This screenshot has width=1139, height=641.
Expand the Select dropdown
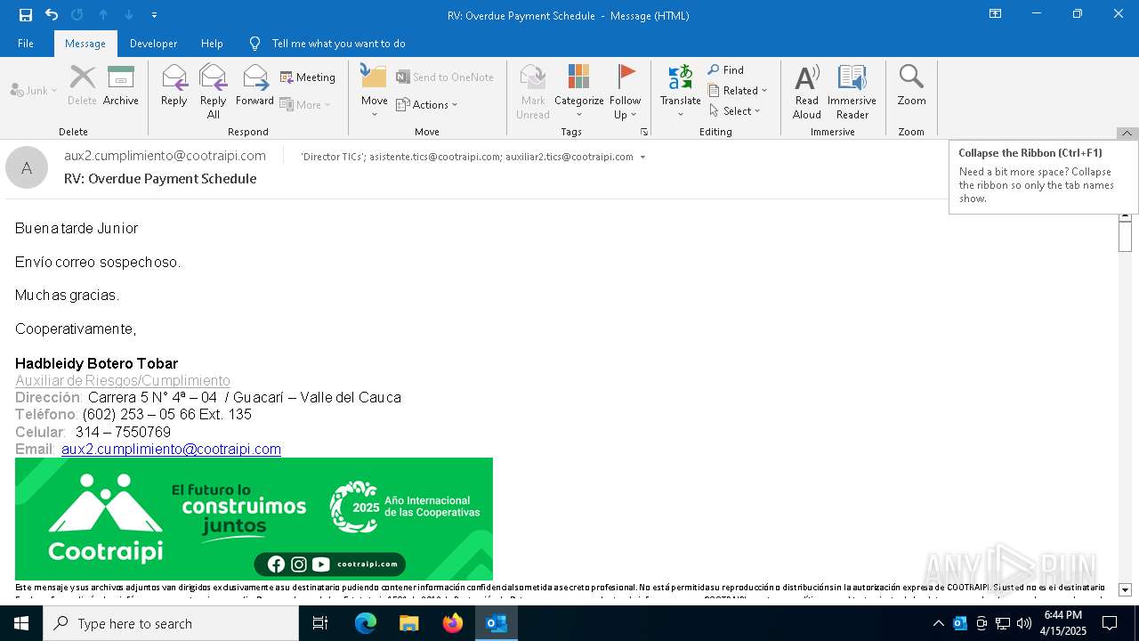(x=735, y=110)
